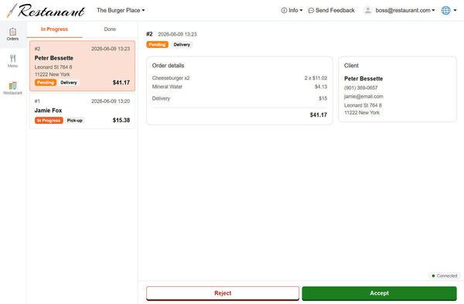Viewport: 464px width, 304px height.
Task: Click the Client panel heading
Action: coord(351,66)
